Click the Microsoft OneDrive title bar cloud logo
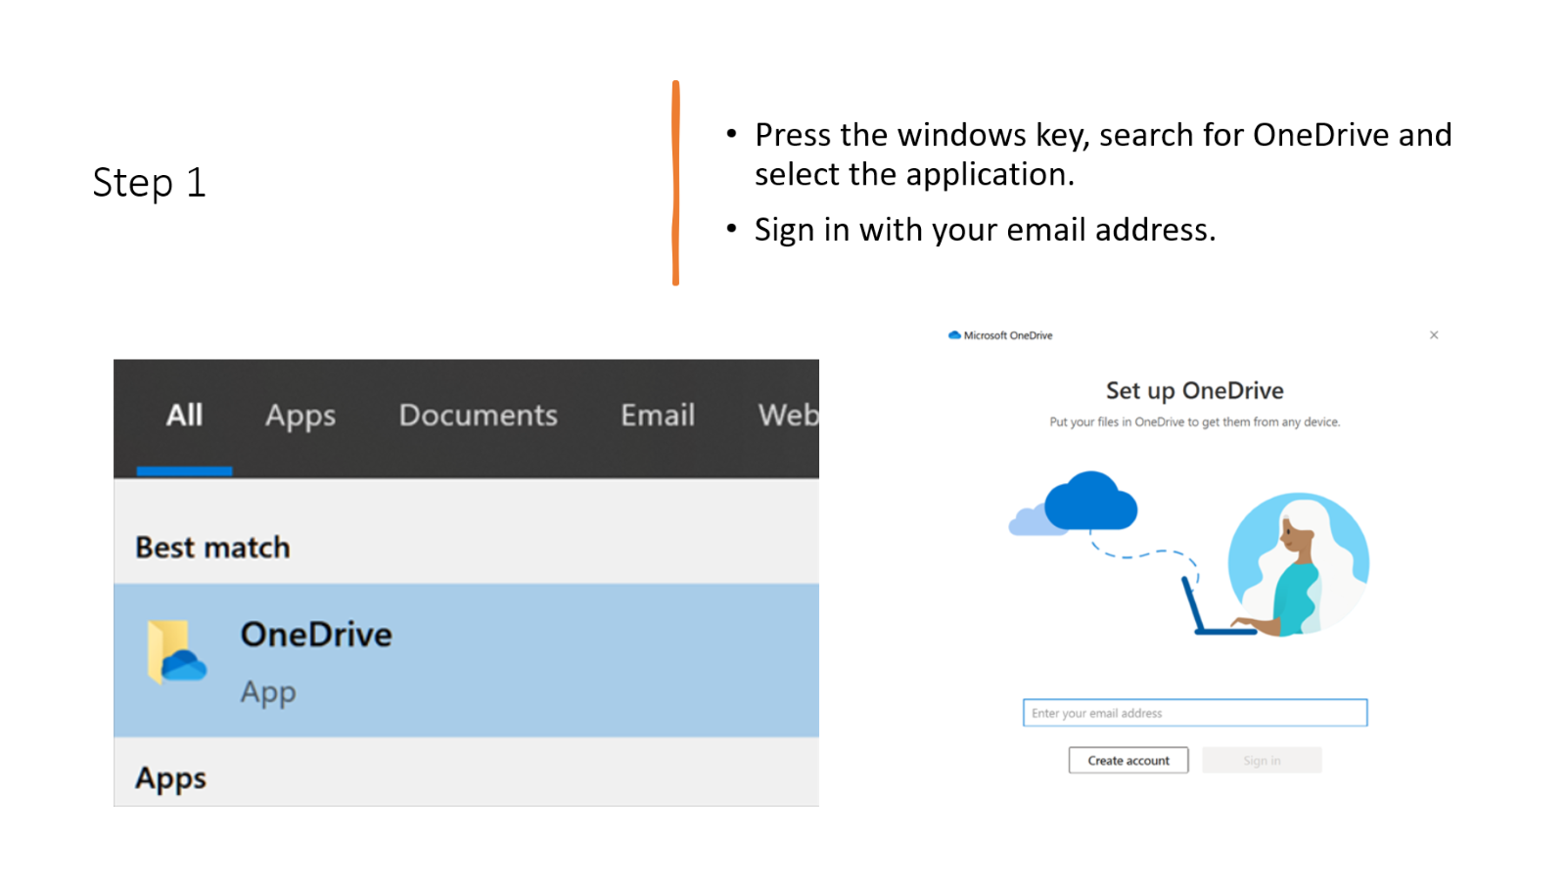Viewport: 1566px width, 883px height. tap(954, 335)
